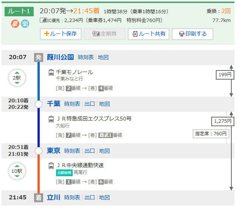Expand the 2駅 stops list
The image size is (237, 213).
(17, 78)
